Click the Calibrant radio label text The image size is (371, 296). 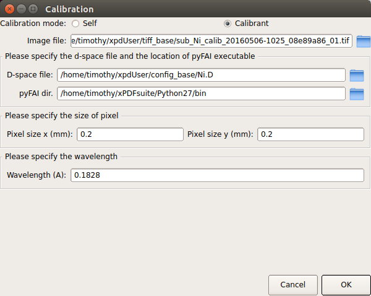(x=252, y=24)
